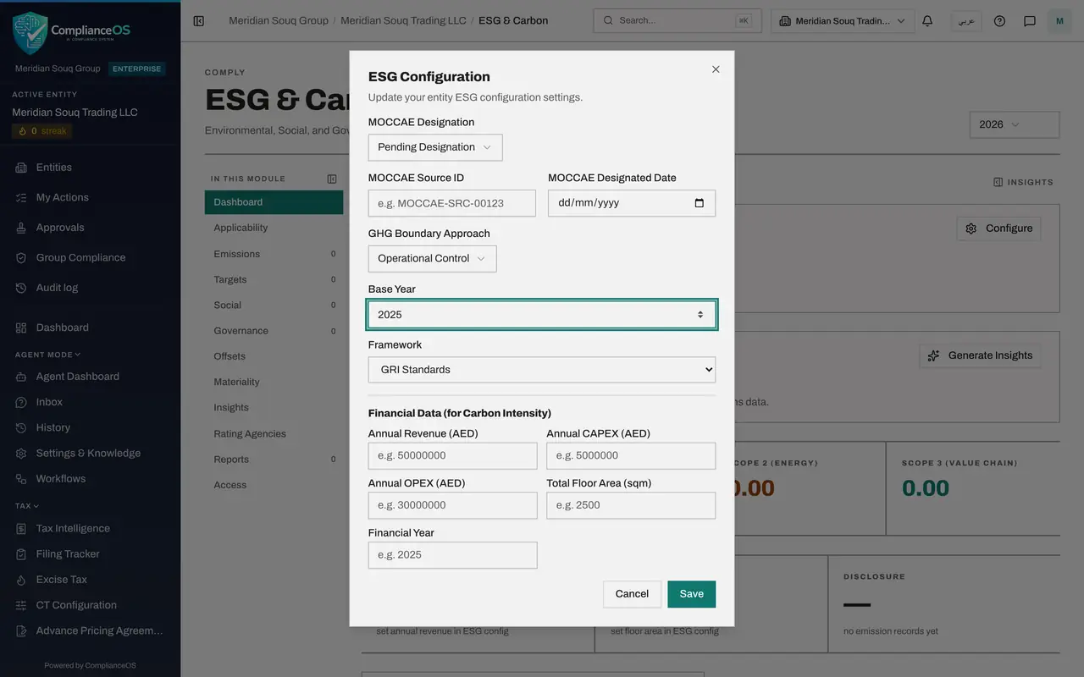Click the Tax Intelligence icon
The width and height of the screenshot is (1084, 677).
tap(21, 529)
